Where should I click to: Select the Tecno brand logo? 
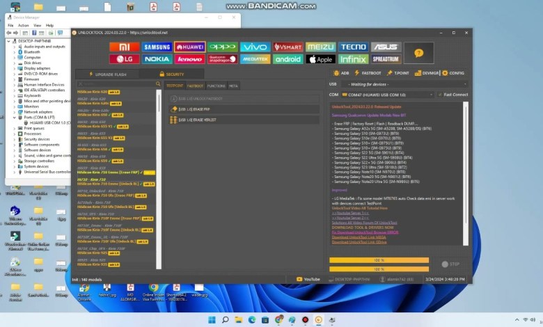pyautogui.click(x=353, y=47)
